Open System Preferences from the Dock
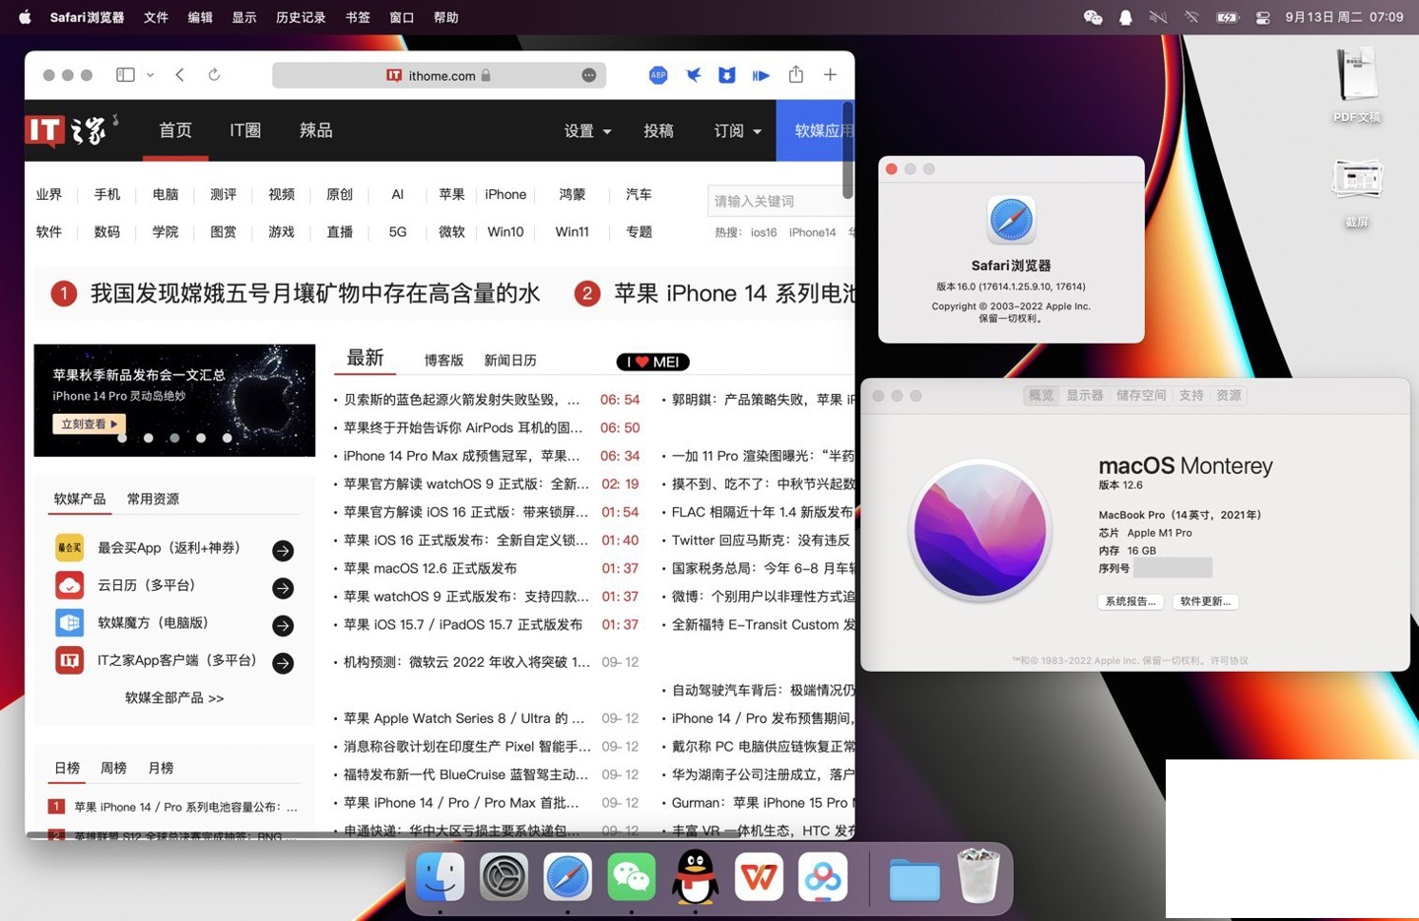1419x921 pixels. pyautogui.click(x=504, y=876)
